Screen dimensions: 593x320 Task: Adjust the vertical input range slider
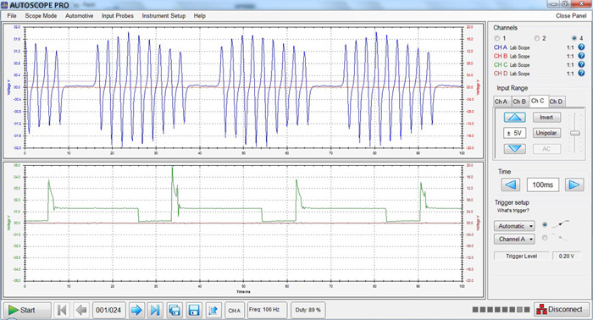(575, 133)
